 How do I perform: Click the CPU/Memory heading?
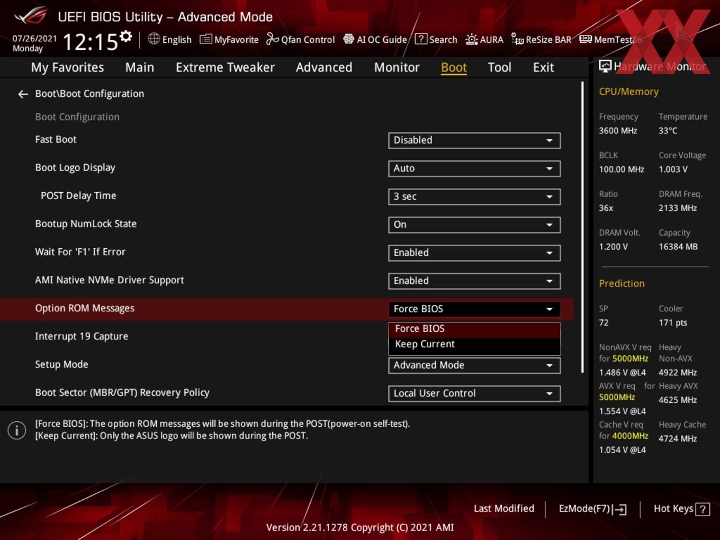click(x=628, y=92)
